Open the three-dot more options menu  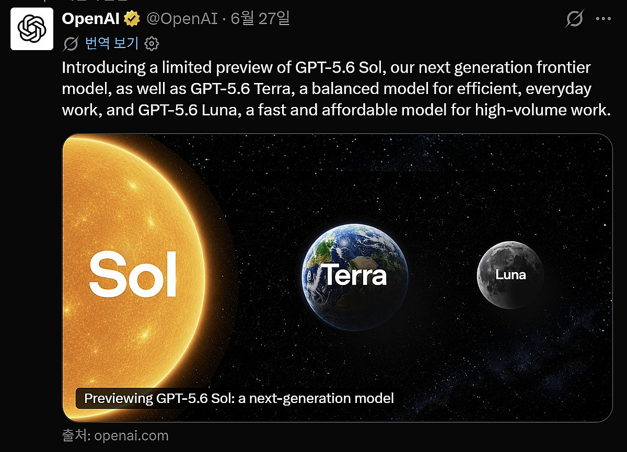(603, 19)
